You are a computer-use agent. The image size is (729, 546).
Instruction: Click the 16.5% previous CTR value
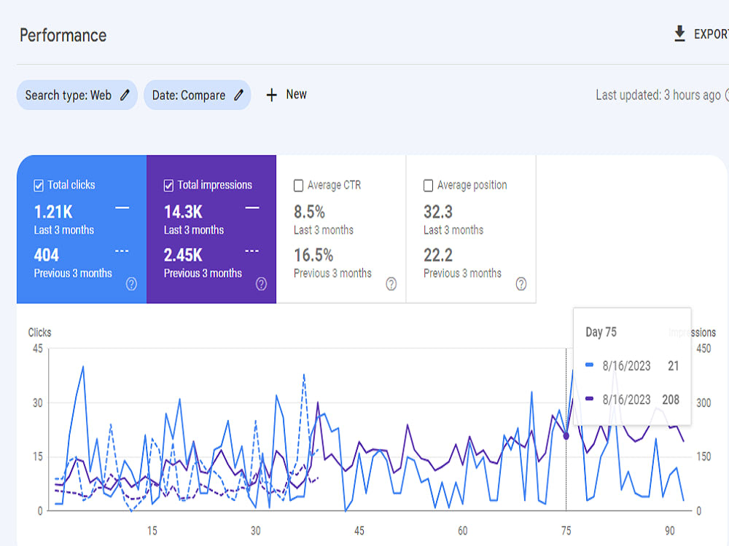click(313, 255)
